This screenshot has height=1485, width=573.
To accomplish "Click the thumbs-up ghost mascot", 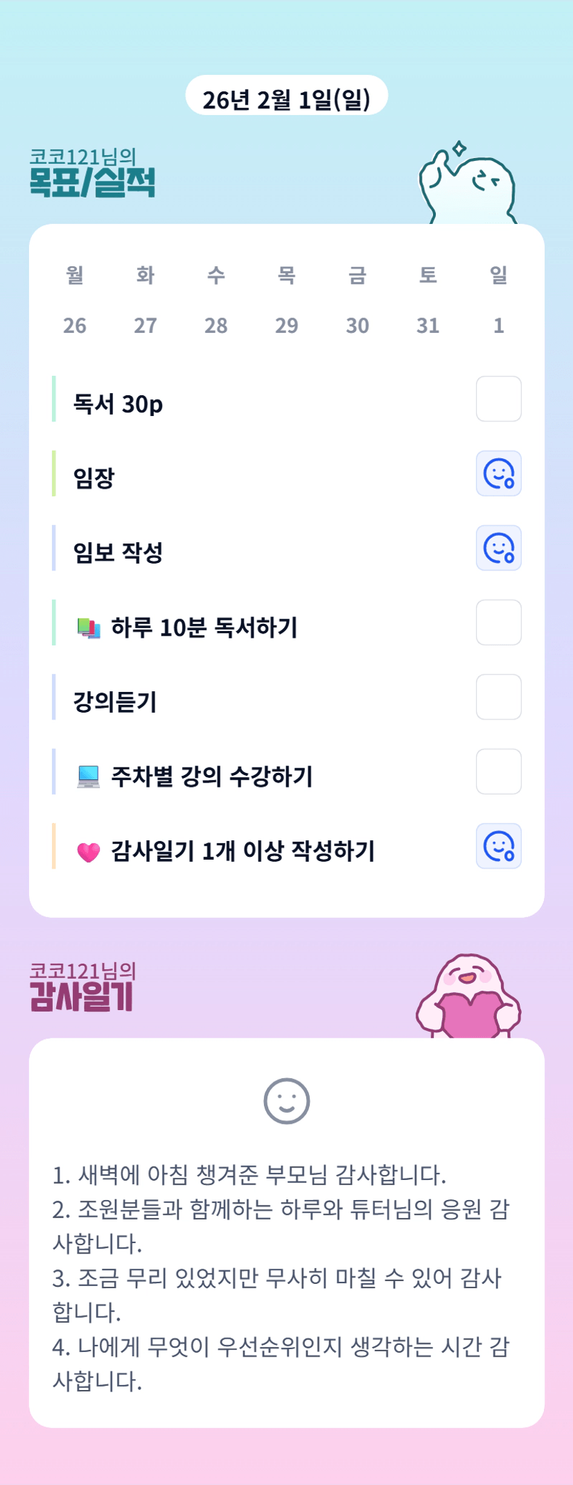I will coord(468,185).
